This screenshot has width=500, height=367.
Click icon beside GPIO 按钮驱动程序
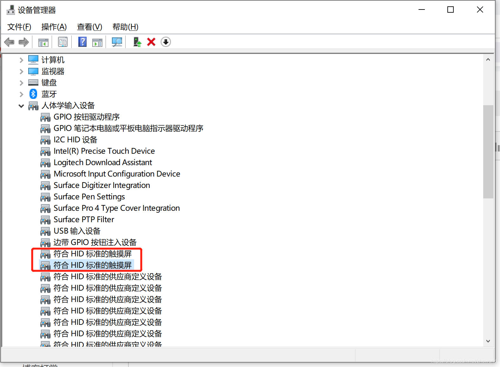point(45,117)
